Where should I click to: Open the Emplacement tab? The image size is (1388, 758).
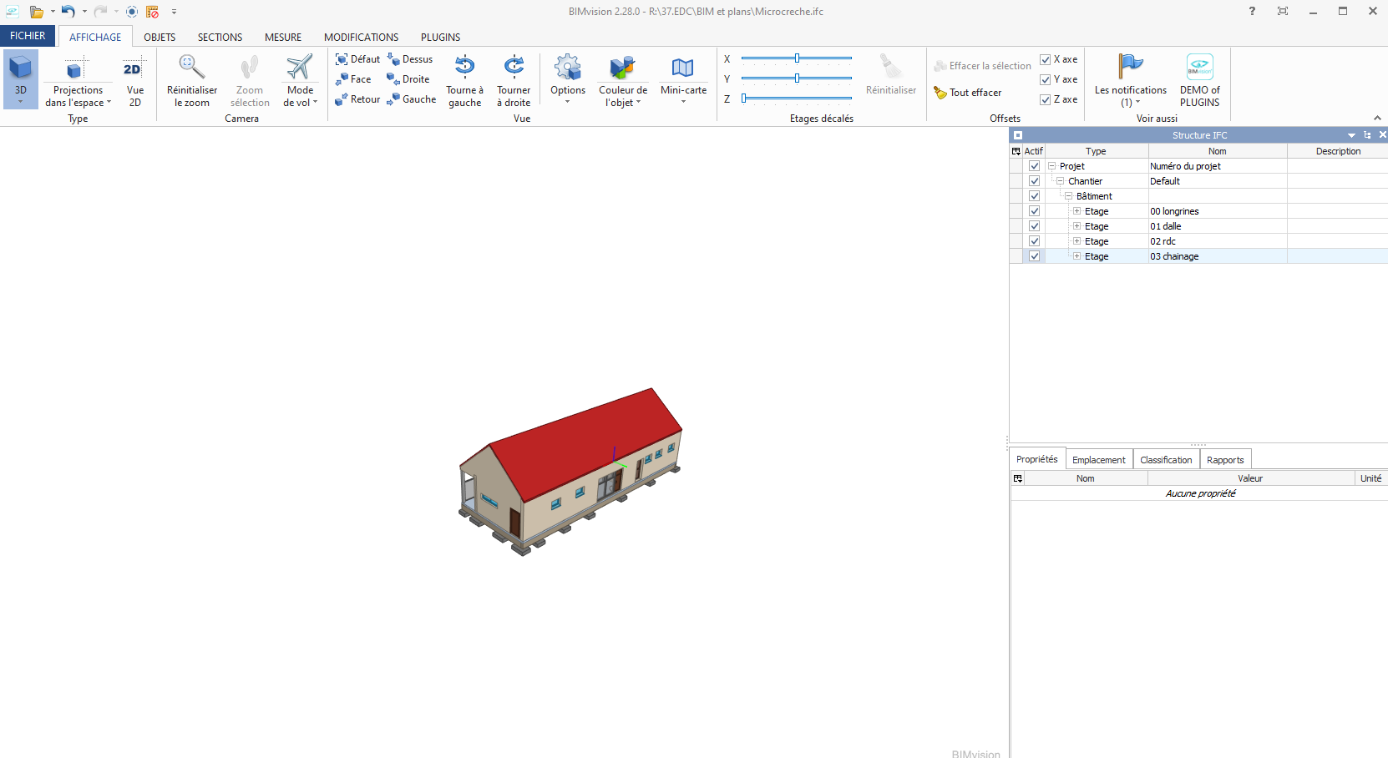pos(1098,459)
